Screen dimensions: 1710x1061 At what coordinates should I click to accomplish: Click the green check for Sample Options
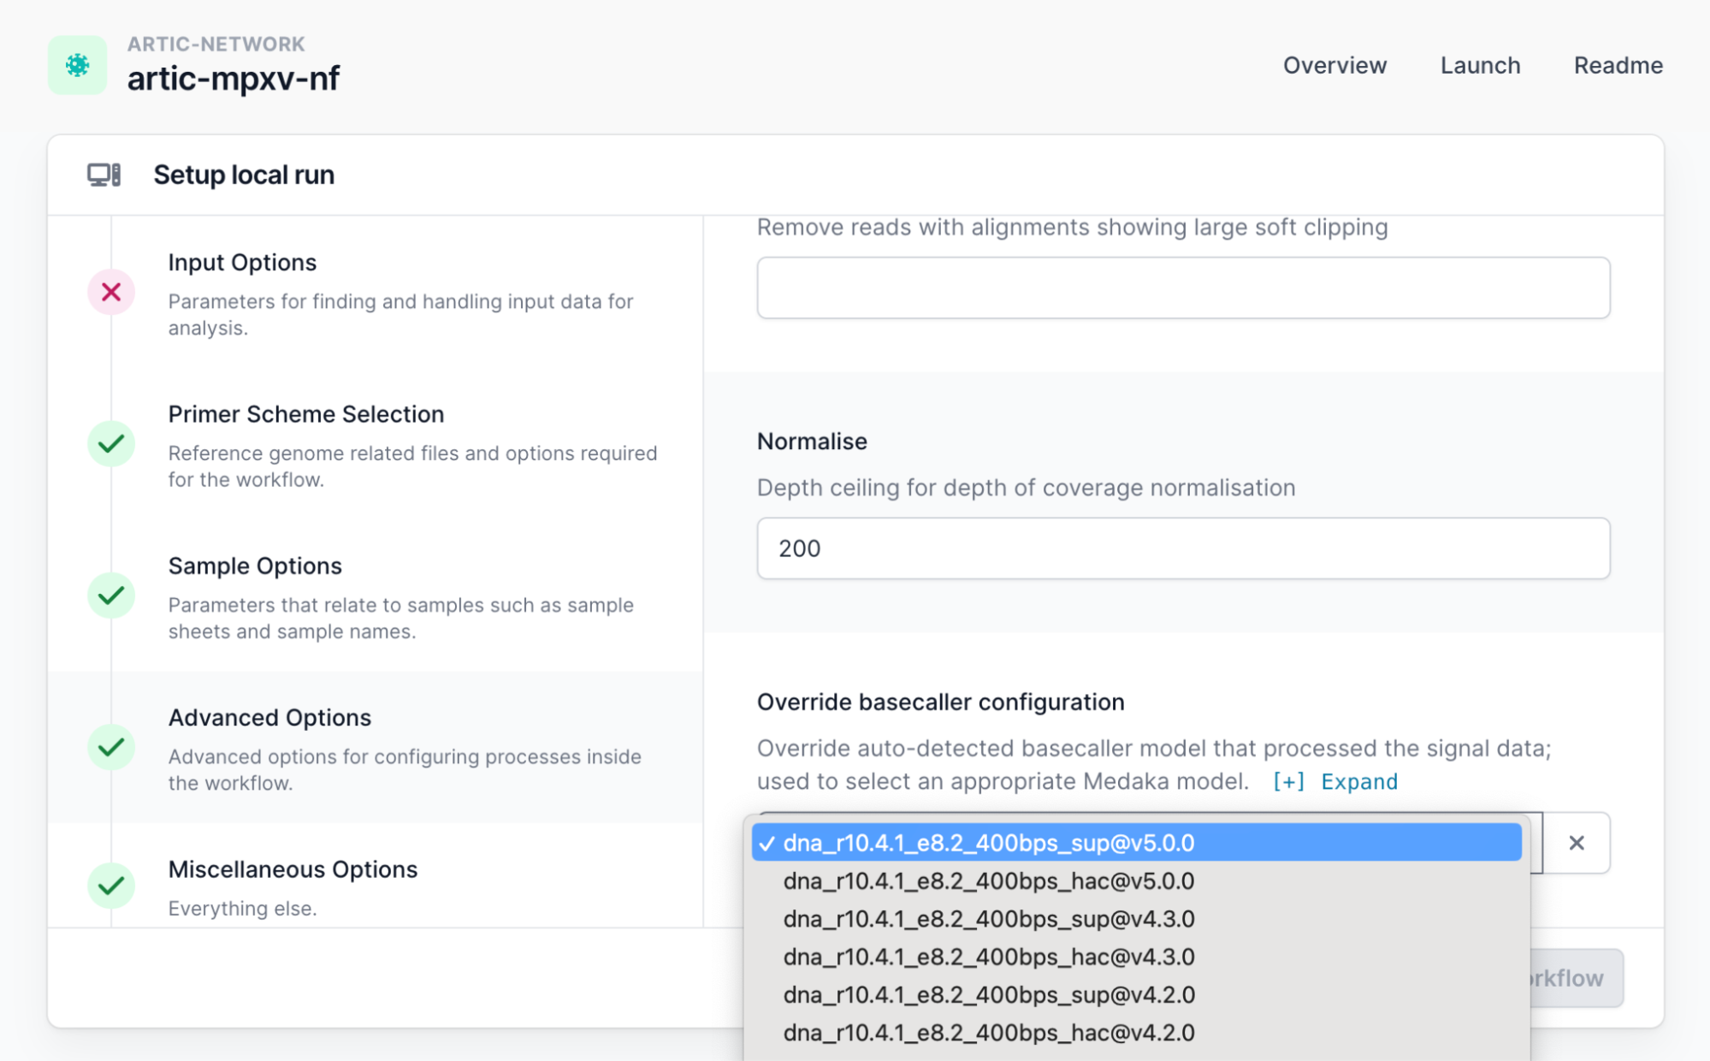pyautogui.click(x=111, y=596)
